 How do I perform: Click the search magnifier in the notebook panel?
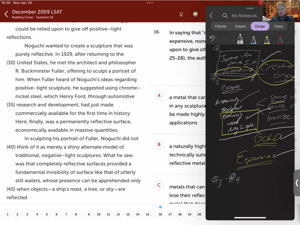click(x=225, y=16)
